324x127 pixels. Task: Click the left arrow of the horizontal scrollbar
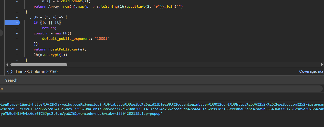tap(7, 65)
